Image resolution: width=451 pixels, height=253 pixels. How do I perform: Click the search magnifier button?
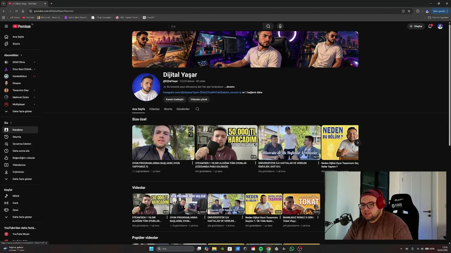click(x=268, y=26)
